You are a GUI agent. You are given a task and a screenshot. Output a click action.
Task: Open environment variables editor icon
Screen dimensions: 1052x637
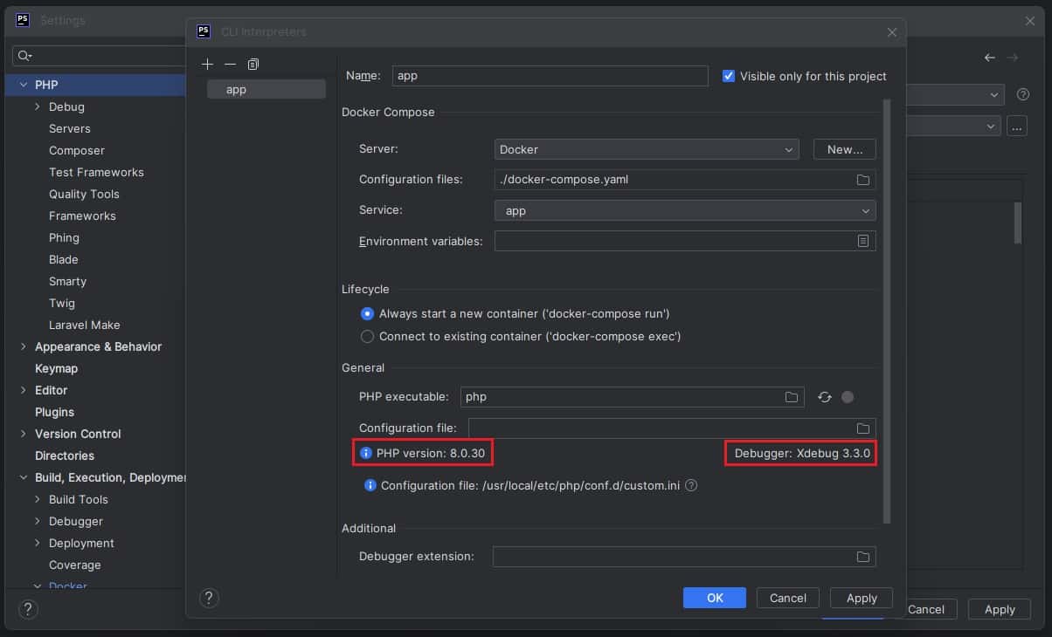pyautogui.click(x=862, y=241)
